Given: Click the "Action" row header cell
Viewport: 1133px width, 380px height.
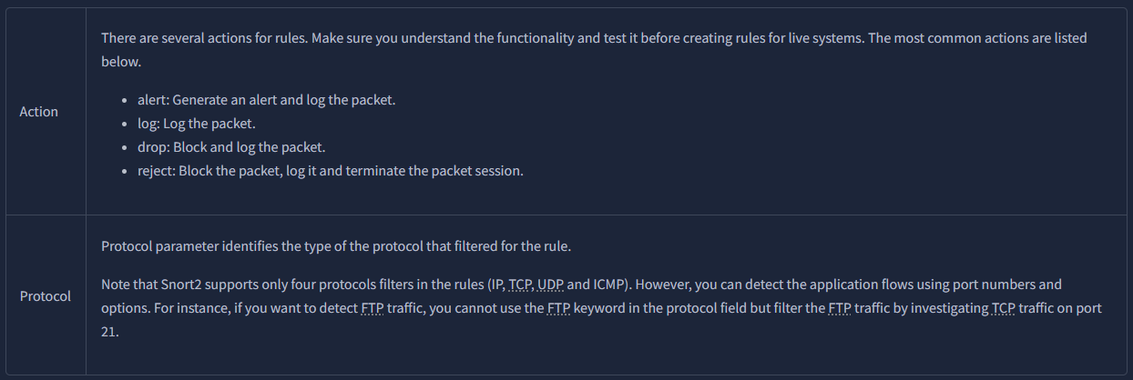Looking at the screenshot, I should pyautogui.click(x=38, y=112).
